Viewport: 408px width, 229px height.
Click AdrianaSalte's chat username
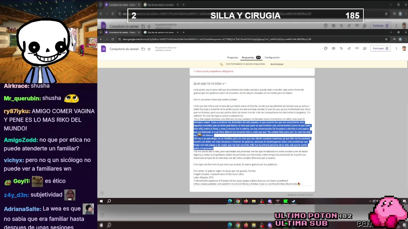23,209
